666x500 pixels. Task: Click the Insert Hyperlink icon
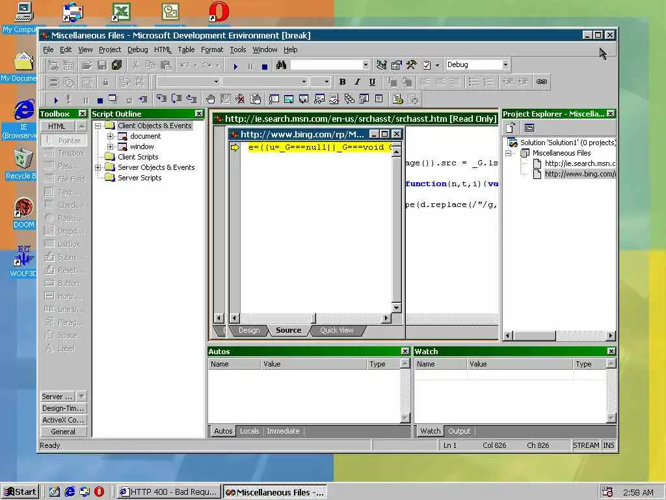pos(541,81)
